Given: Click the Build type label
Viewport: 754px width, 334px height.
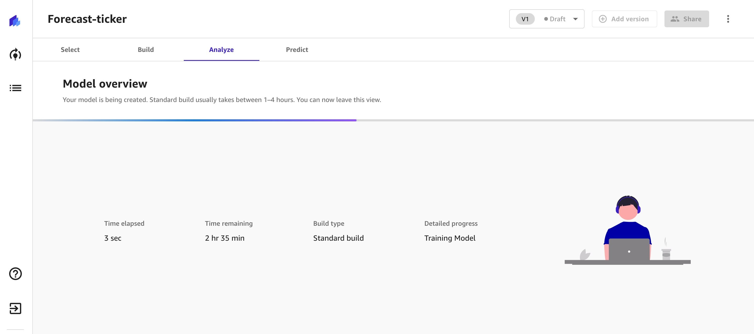Looking at the screenshot, I should [x=329, y=224].
